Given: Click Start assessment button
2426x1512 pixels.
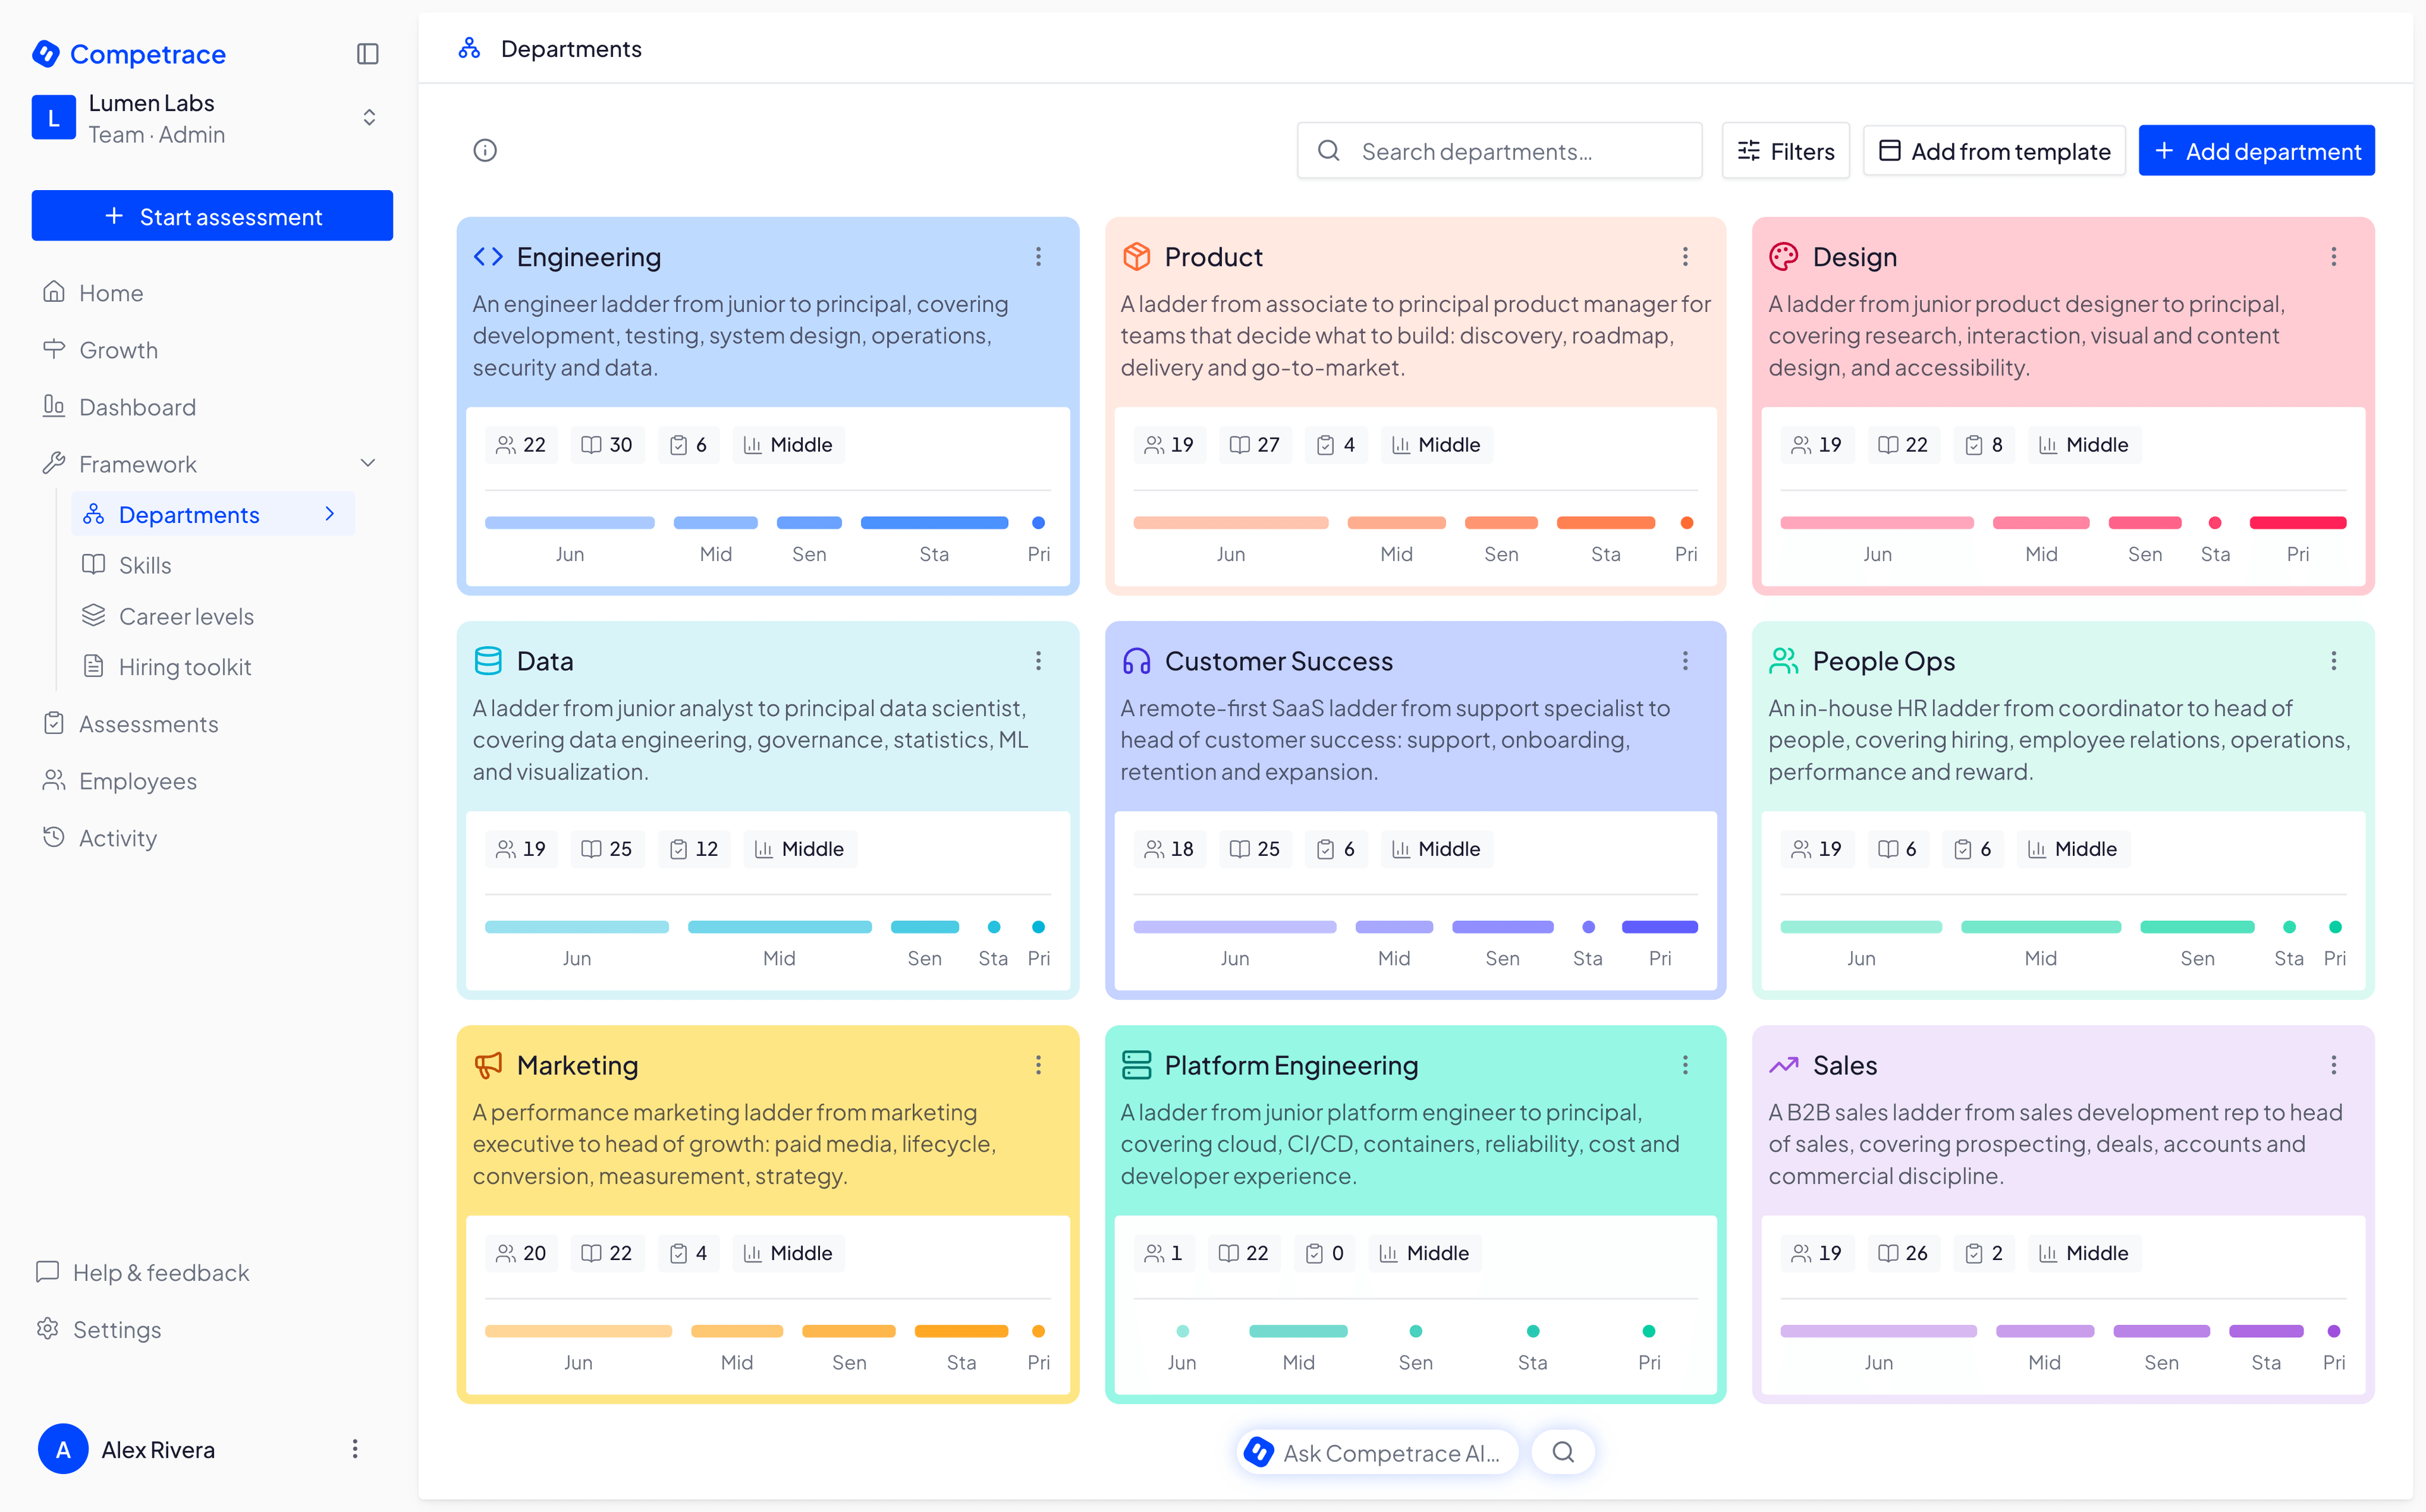Looking at the screenshot, I should coord(212,216).
